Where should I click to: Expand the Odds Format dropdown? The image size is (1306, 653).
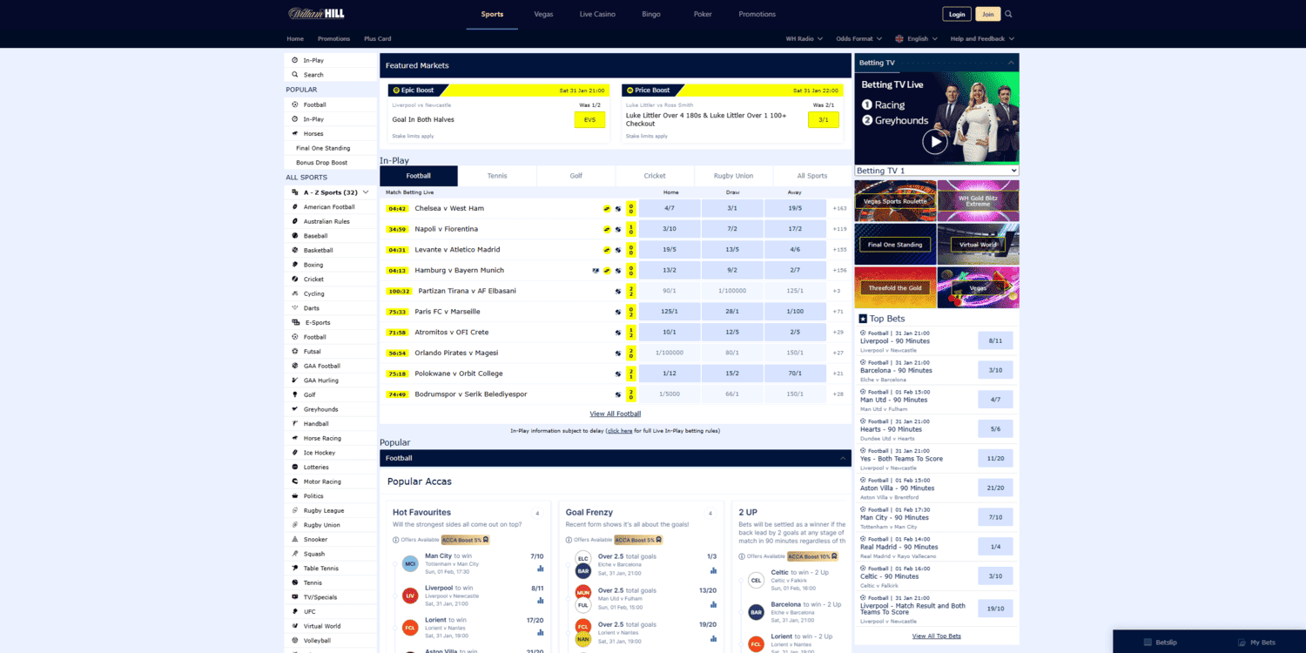[858, 38]
